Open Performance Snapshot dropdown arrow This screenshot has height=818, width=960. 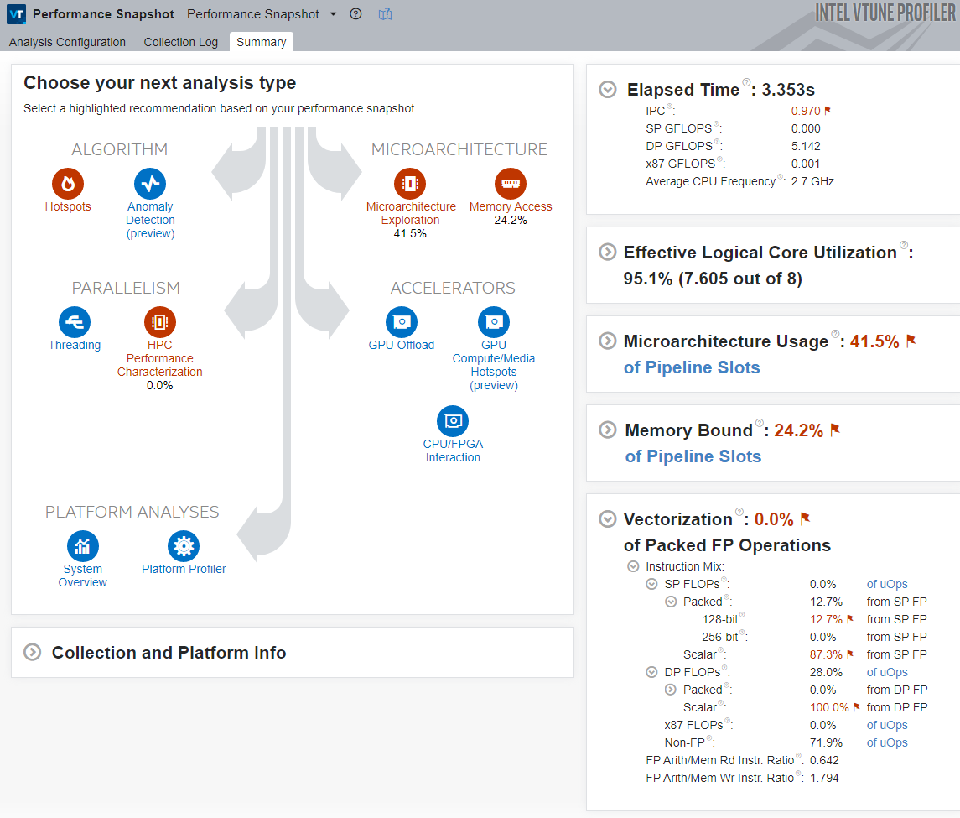pos(333,14)
